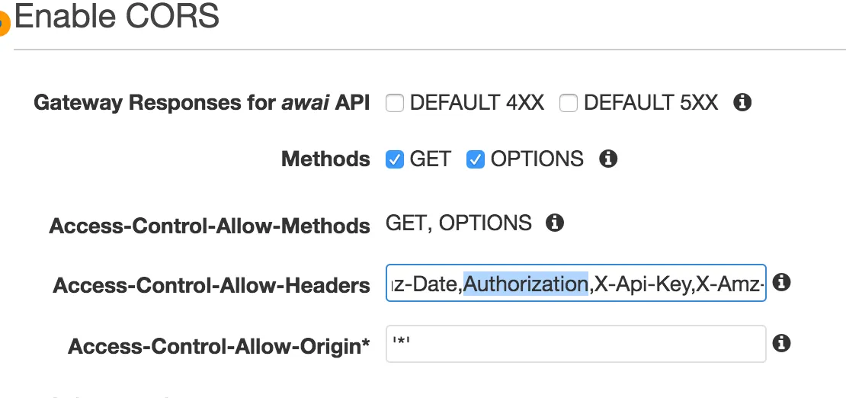Screen dimensions: 846x398
Task: Check the DEFAULT 5XX checkbox
Action: point(569,103)
